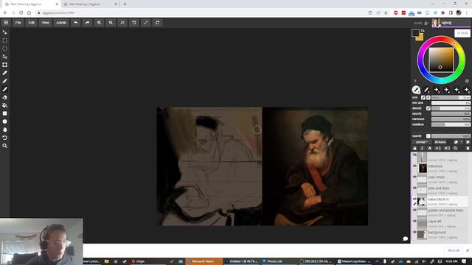Adjust the brush size slider
This screenshot has height=265, width=472.
click(x=451, y=98)
